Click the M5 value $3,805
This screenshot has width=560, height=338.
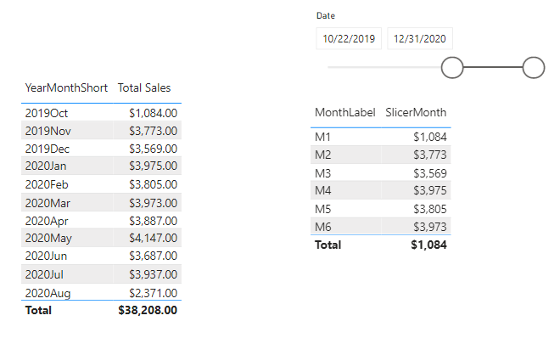click(x=430, y=210)
